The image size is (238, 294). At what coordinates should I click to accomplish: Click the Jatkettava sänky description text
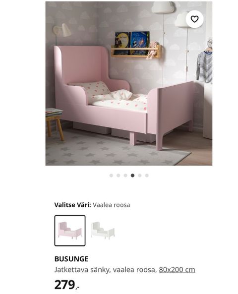click(x=82, y=270)
